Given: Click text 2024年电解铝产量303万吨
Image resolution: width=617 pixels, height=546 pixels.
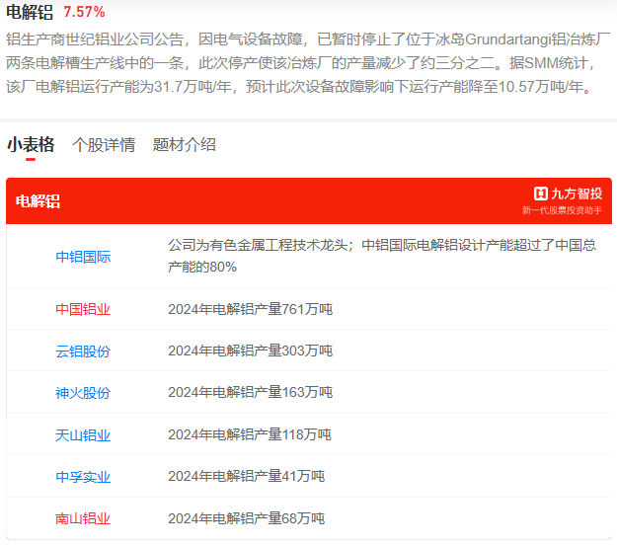Looking at the screenshot, I should pyautogui.click(x=251, y=351).
